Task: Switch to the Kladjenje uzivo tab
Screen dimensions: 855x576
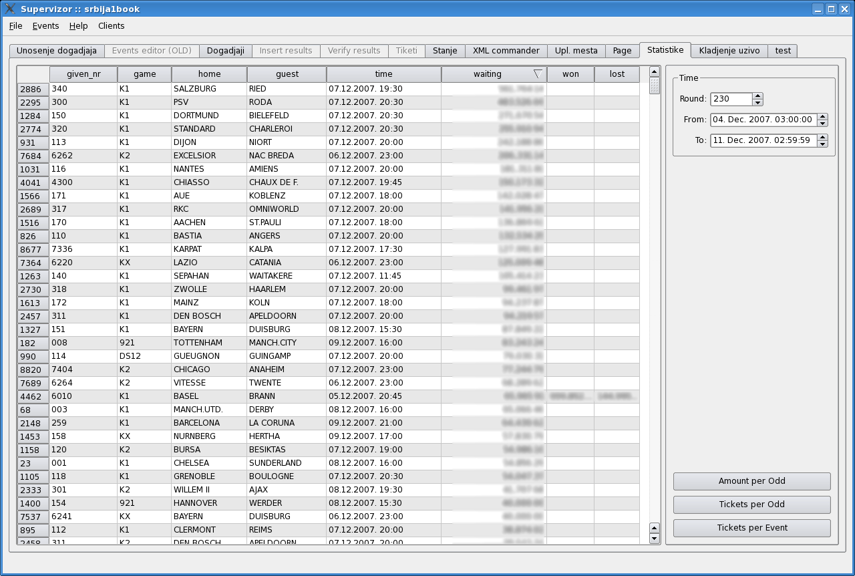Action: [729, 51]
